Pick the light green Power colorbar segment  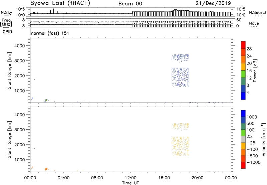click(x=243, y=74)
